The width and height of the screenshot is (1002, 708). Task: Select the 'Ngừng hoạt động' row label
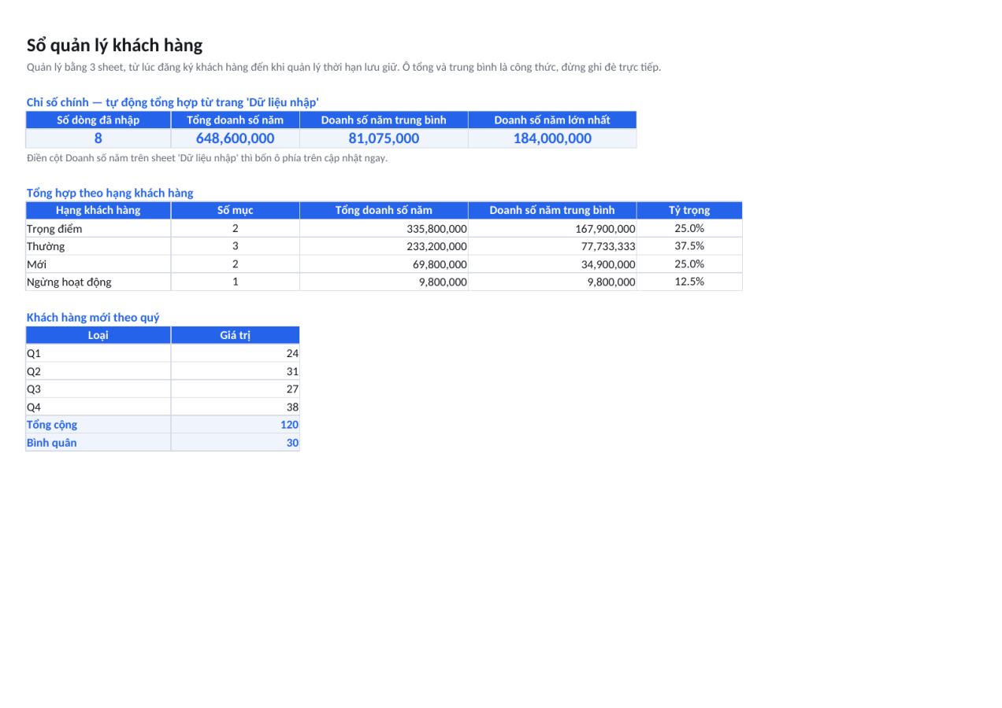(x=98, y=282)
